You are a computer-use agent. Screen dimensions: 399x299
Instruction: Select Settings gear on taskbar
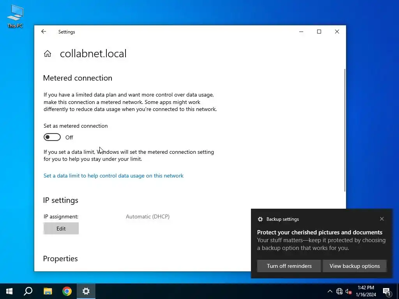[x=86, y=291]
